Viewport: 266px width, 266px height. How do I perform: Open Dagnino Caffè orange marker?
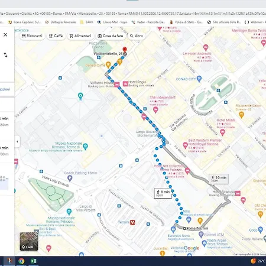coord(108,64)
